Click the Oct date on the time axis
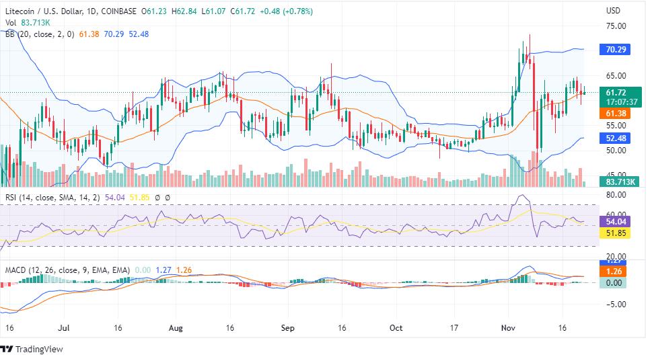Screen dimensions: 652x361 click(396, 328)
